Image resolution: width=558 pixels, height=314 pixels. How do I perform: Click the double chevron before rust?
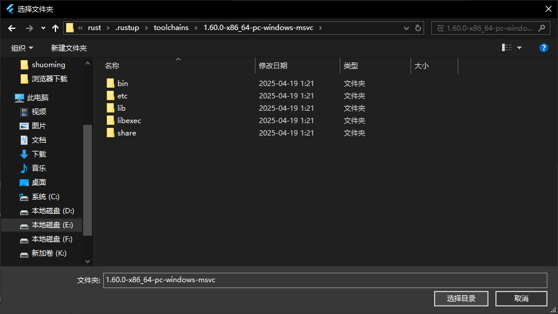[x=80, y=28]
